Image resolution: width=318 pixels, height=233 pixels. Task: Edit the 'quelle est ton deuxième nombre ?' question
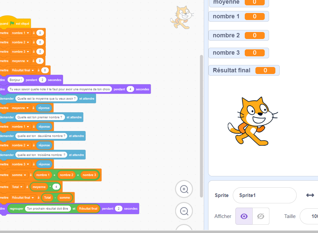pos(41,136)
